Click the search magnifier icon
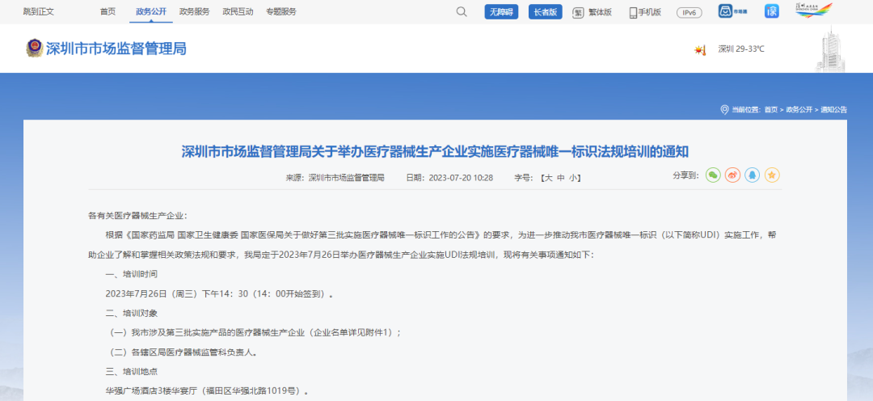The height and width of the screenshot is (401, 873). click(x=462, y=12)
